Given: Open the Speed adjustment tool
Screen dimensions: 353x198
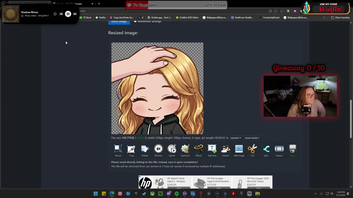Looking at the screenshot, I should click(172, 151).
